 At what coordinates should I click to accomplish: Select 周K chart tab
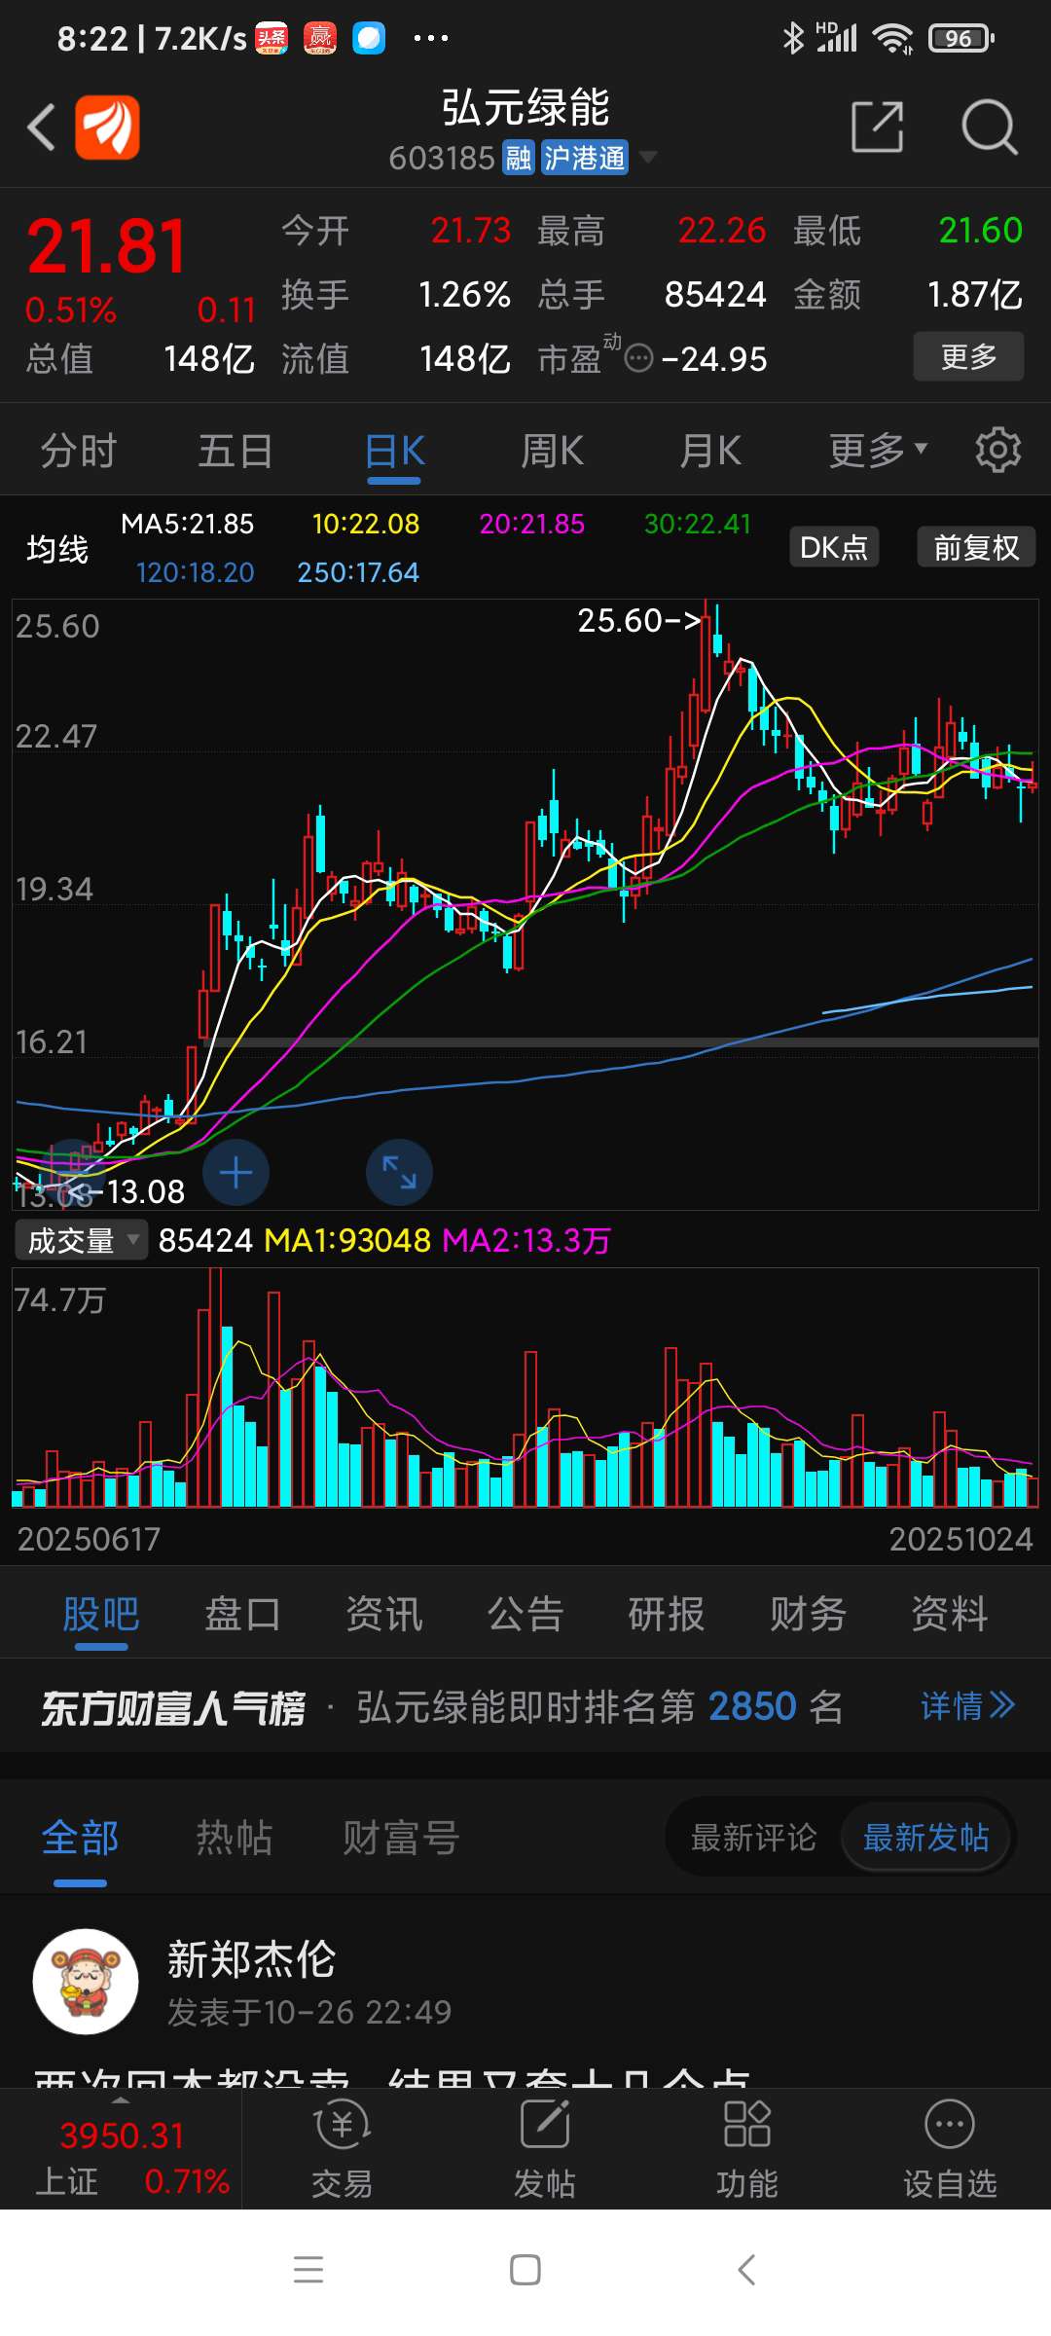(x=552, y=452)
